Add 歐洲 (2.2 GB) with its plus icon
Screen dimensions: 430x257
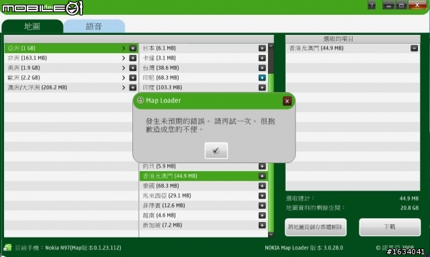click(x=133, y=78)
